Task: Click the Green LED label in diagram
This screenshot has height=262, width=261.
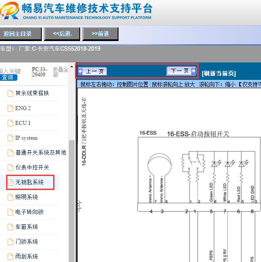Action: pyautogui.click(x=211, y=192)
